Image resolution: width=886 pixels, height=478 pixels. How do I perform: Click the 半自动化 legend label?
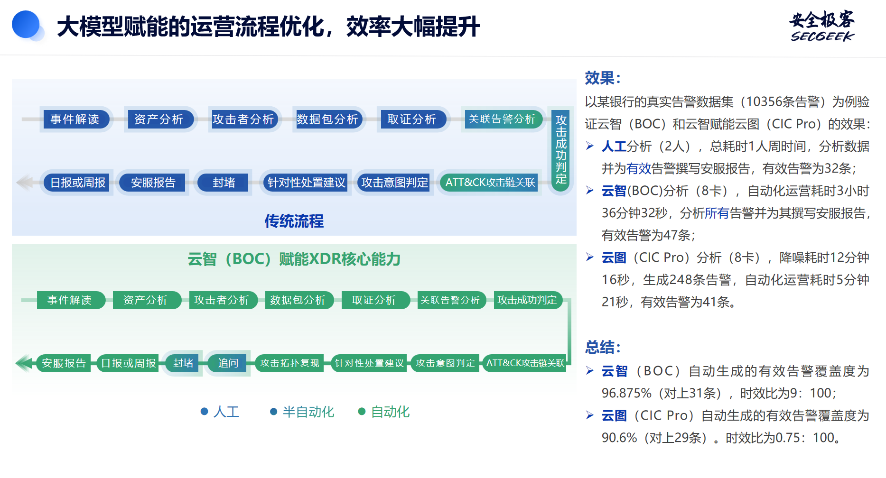pos(308,412)
